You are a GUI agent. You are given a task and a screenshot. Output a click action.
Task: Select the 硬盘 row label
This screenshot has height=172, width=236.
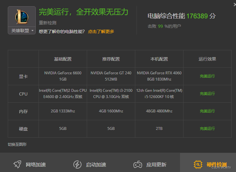tap(23, 129)
